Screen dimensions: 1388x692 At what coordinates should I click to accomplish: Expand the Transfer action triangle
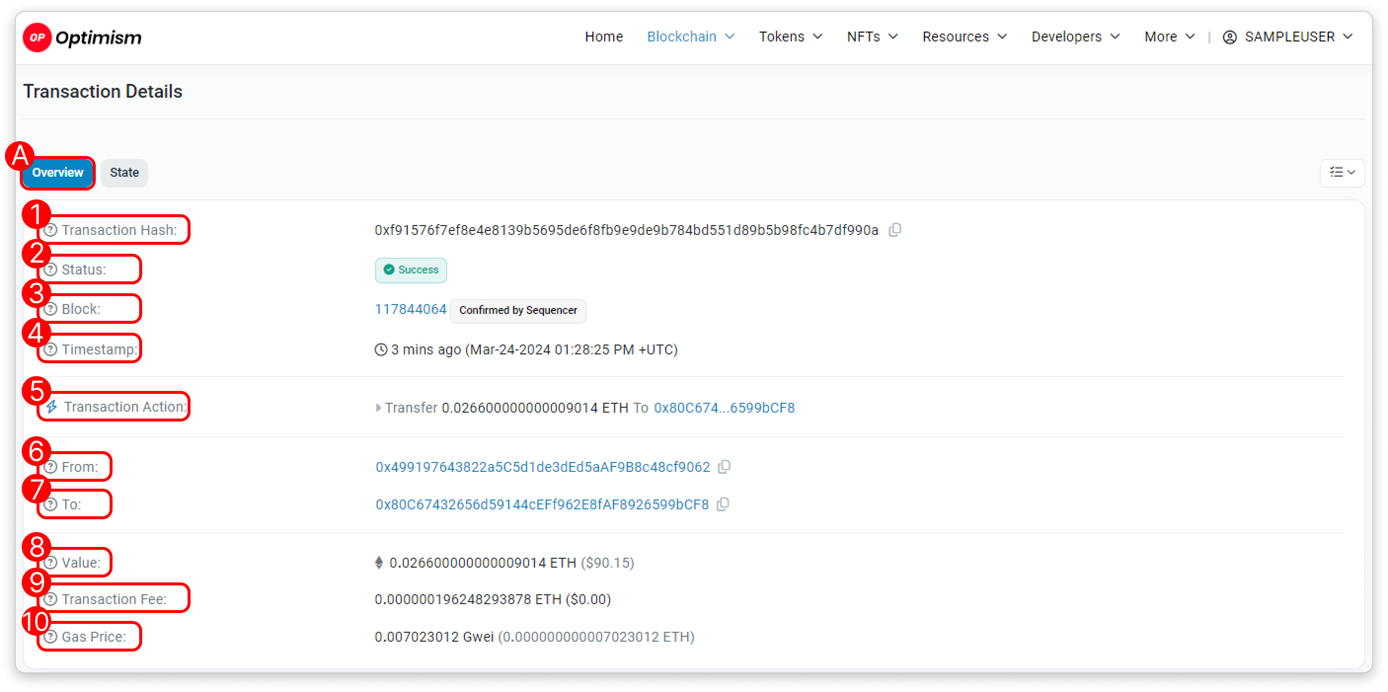tap(378, 408)
